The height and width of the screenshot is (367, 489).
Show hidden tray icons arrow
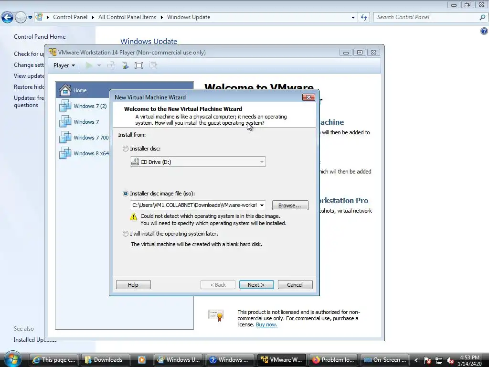(416, 360)
